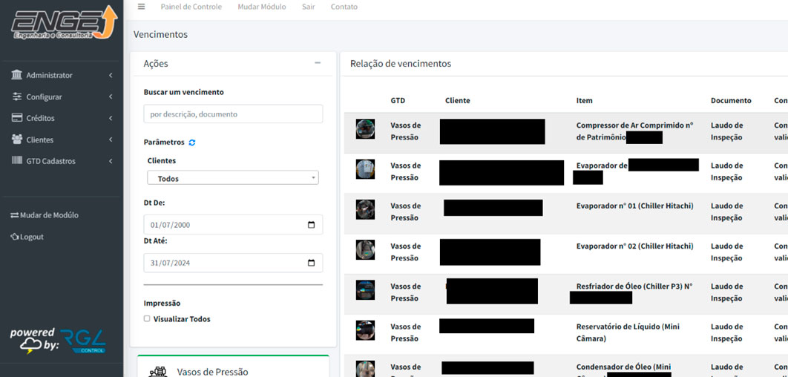The height and width of the screenshot is (377, 788).
Task: Click thumbnail of Compressor de Ar Comprimido row
Action: (365, 129)
